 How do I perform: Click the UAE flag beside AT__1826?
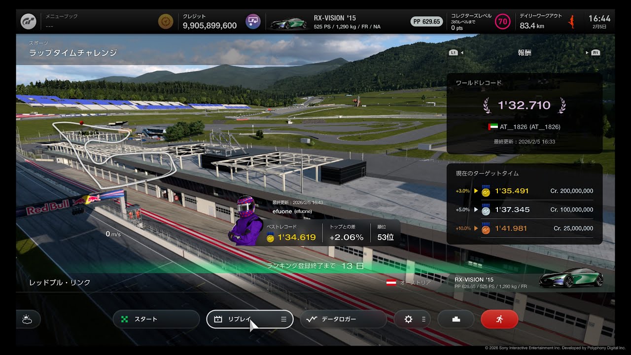click(492, 127)
